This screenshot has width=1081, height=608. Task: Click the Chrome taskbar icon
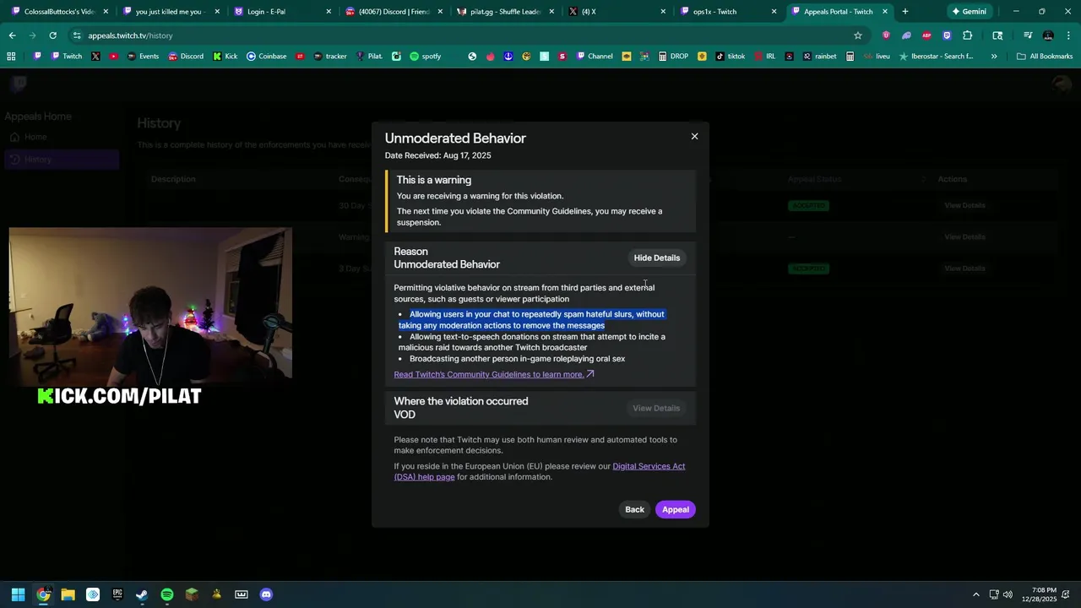click(x=43, y=594)
